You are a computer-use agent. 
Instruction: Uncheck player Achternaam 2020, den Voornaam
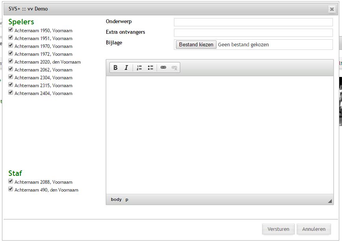point(11,61)
